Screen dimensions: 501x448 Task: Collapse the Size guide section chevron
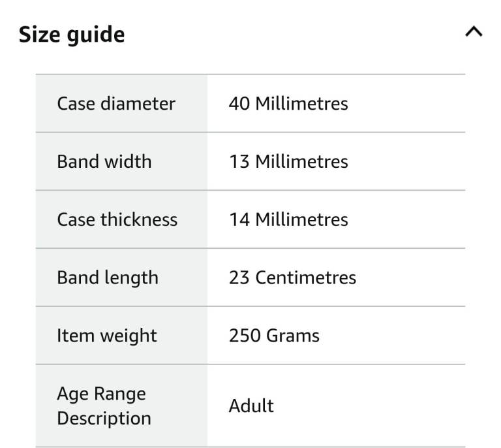coord(474,32)
